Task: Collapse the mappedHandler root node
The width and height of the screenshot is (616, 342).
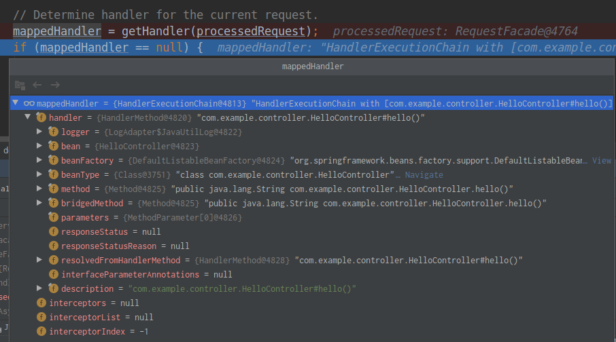Action: [16, 103]
